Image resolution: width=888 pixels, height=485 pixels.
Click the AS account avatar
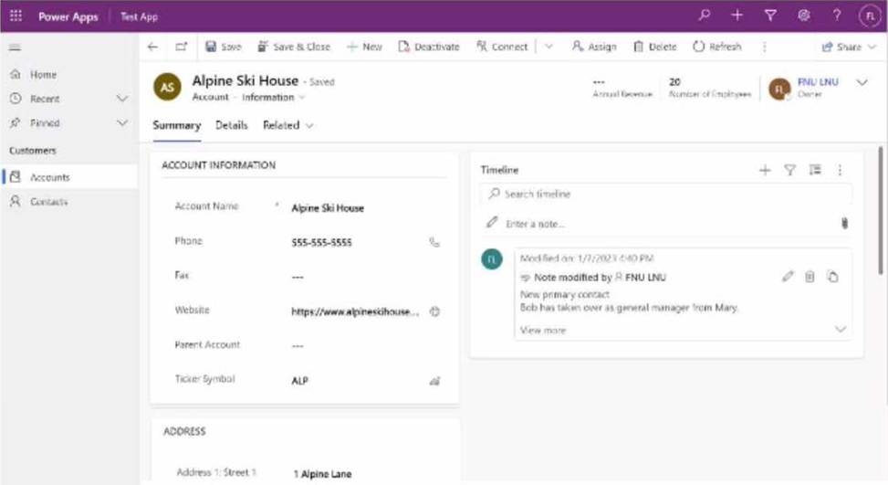[x=168, y=87]
